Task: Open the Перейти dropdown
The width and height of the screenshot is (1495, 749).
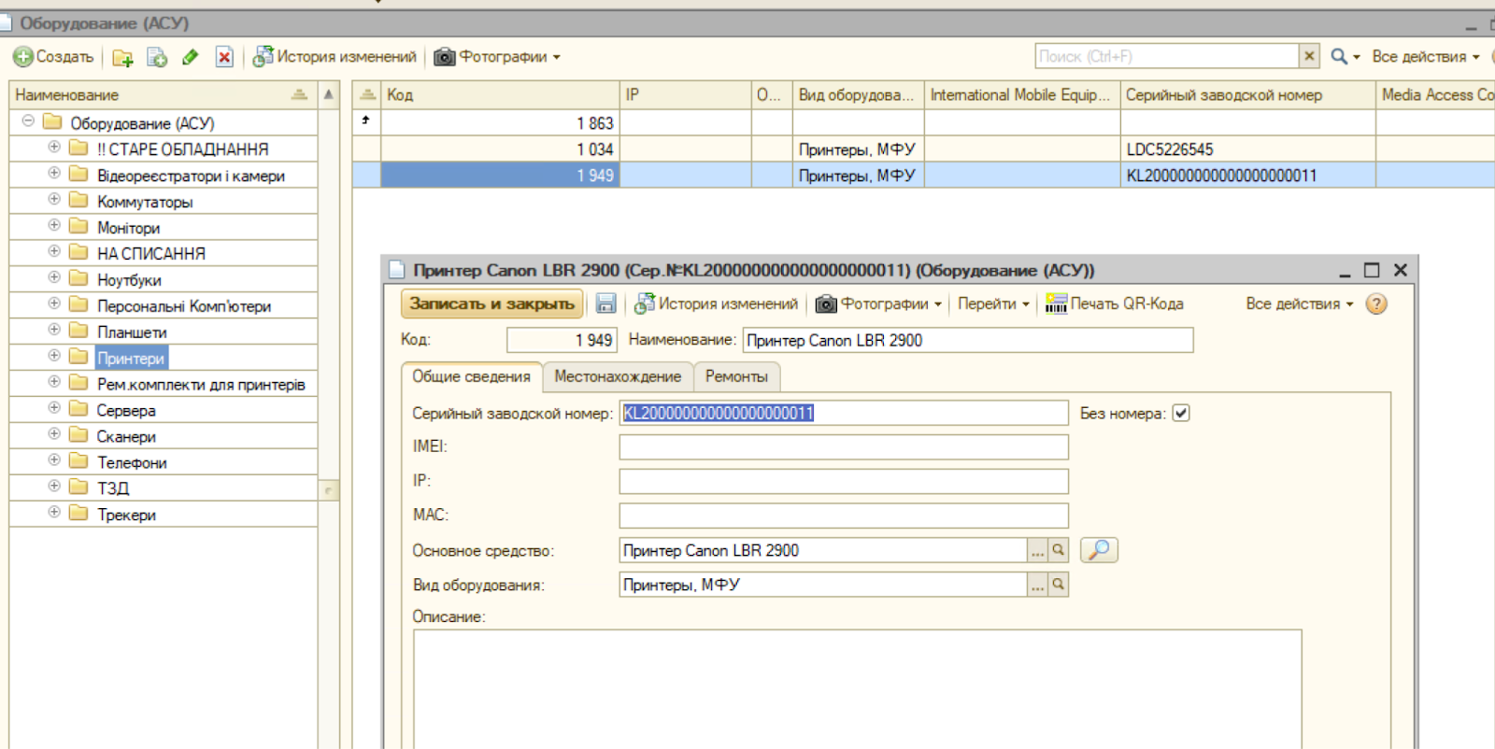Action: click(x=993, y=304)
